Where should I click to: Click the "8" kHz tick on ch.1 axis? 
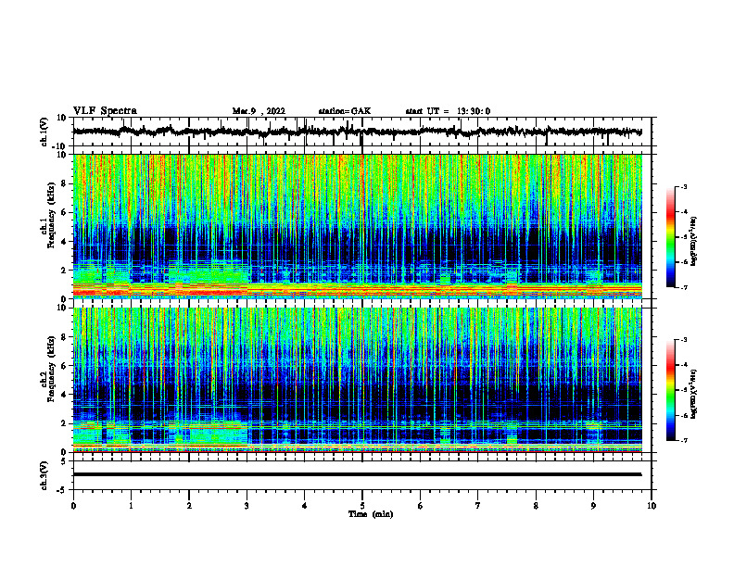64,183
